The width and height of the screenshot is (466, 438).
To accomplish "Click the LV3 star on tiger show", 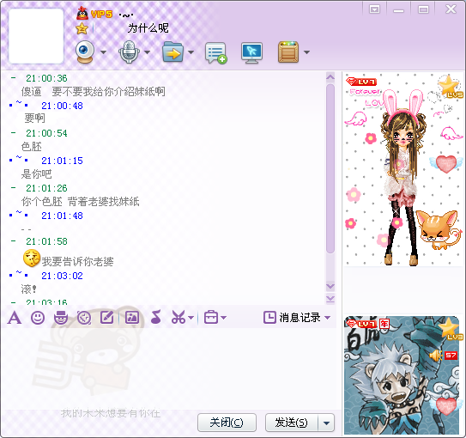I will 451,329.
